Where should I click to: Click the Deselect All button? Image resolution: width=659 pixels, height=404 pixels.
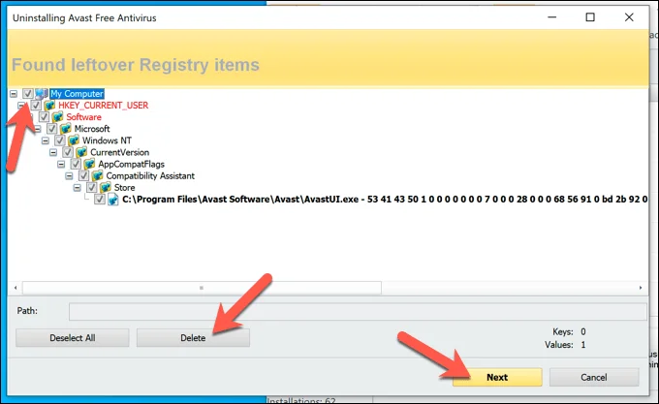73,338
